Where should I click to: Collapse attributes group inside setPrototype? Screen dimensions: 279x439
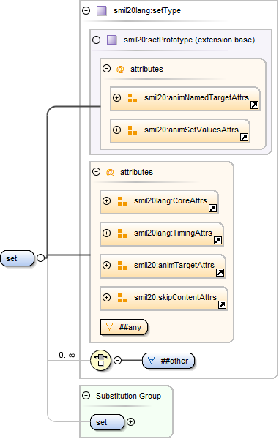click(x=107, y=69)
